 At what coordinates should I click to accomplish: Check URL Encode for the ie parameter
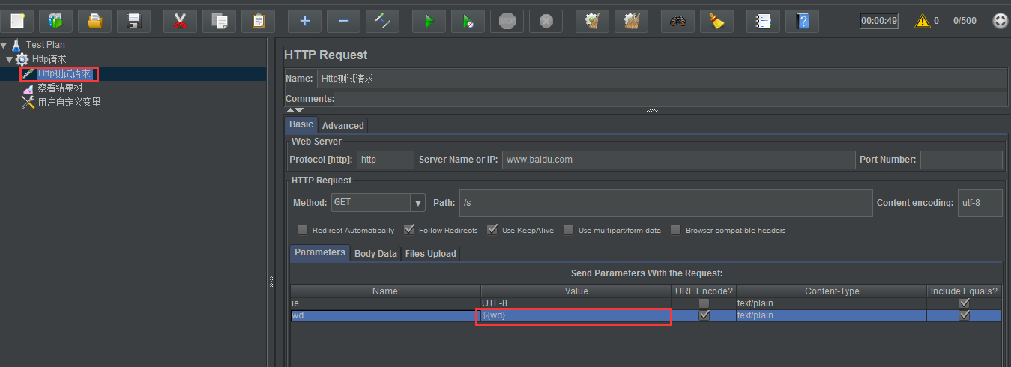(x=704, y=303)
